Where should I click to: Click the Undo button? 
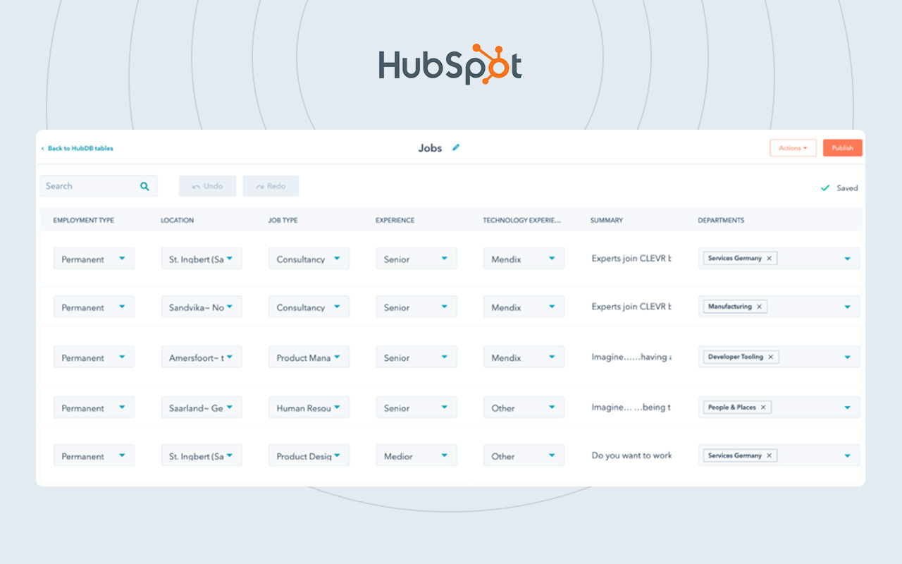(x=207, y=186)
